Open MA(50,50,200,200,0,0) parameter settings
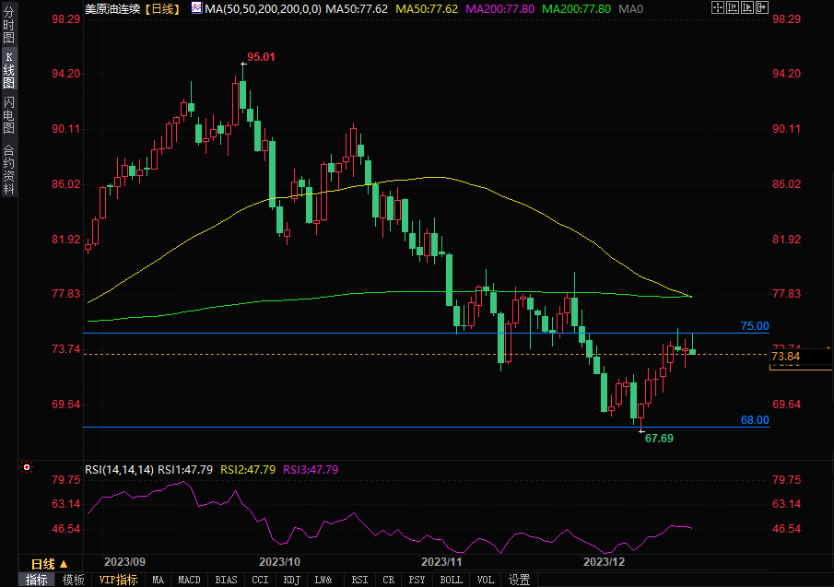834x587 pixels. (x=259, y=7)
